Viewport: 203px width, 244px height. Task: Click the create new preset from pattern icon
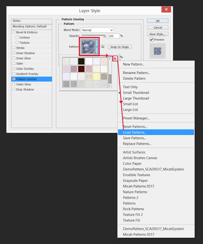point(102,47)
